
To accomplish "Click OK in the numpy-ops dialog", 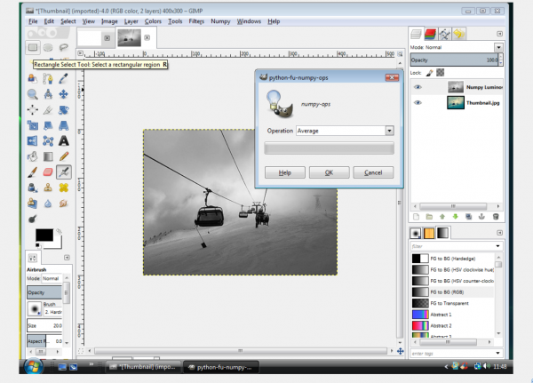I will pos(329,172).
